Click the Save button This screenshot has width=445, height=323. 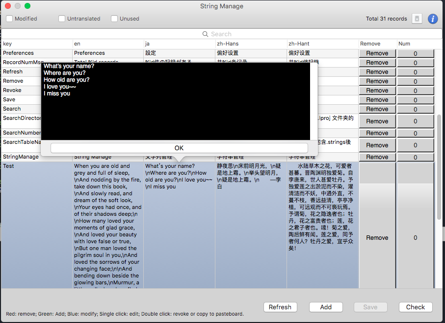click(x=370, y=307)
